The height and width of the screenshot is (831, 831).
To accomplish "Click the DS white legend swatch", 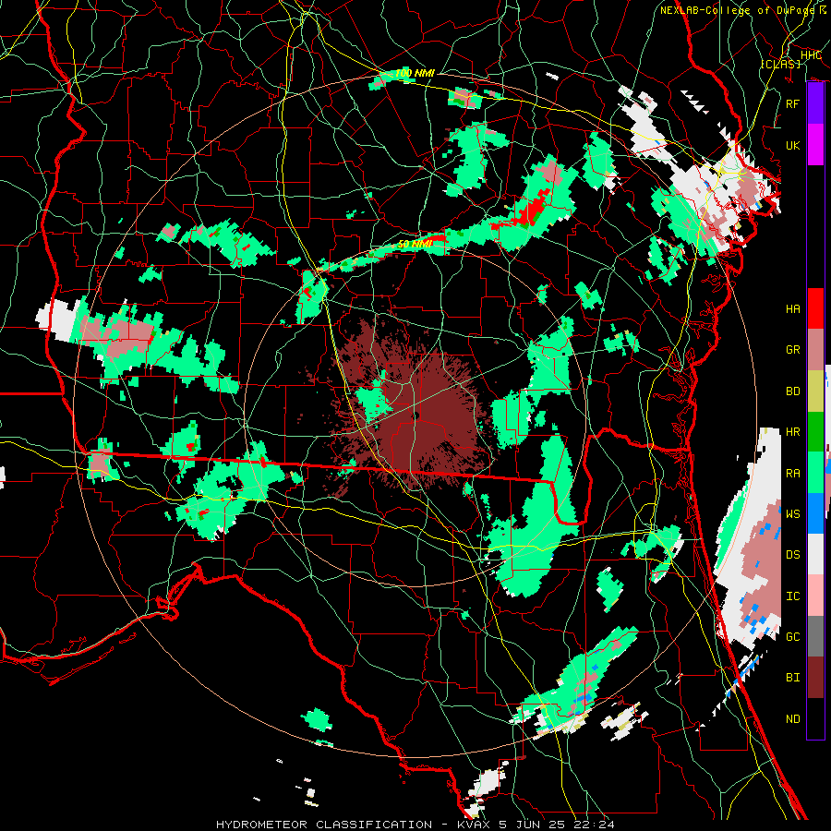I will click(x=815, y=554).
